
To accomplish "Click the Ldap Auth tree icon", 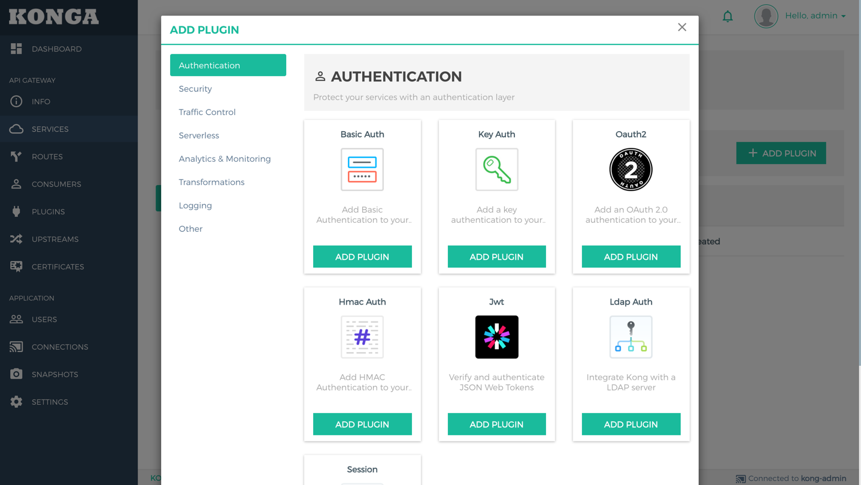I will tap(631, 337).
